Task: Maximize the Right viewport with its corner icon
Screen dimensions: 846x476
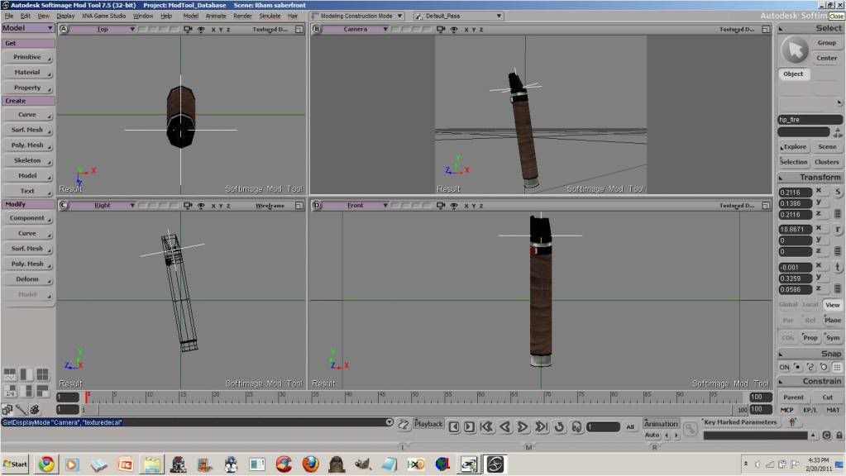Action: pyautogui.click(x=299, y=206)
